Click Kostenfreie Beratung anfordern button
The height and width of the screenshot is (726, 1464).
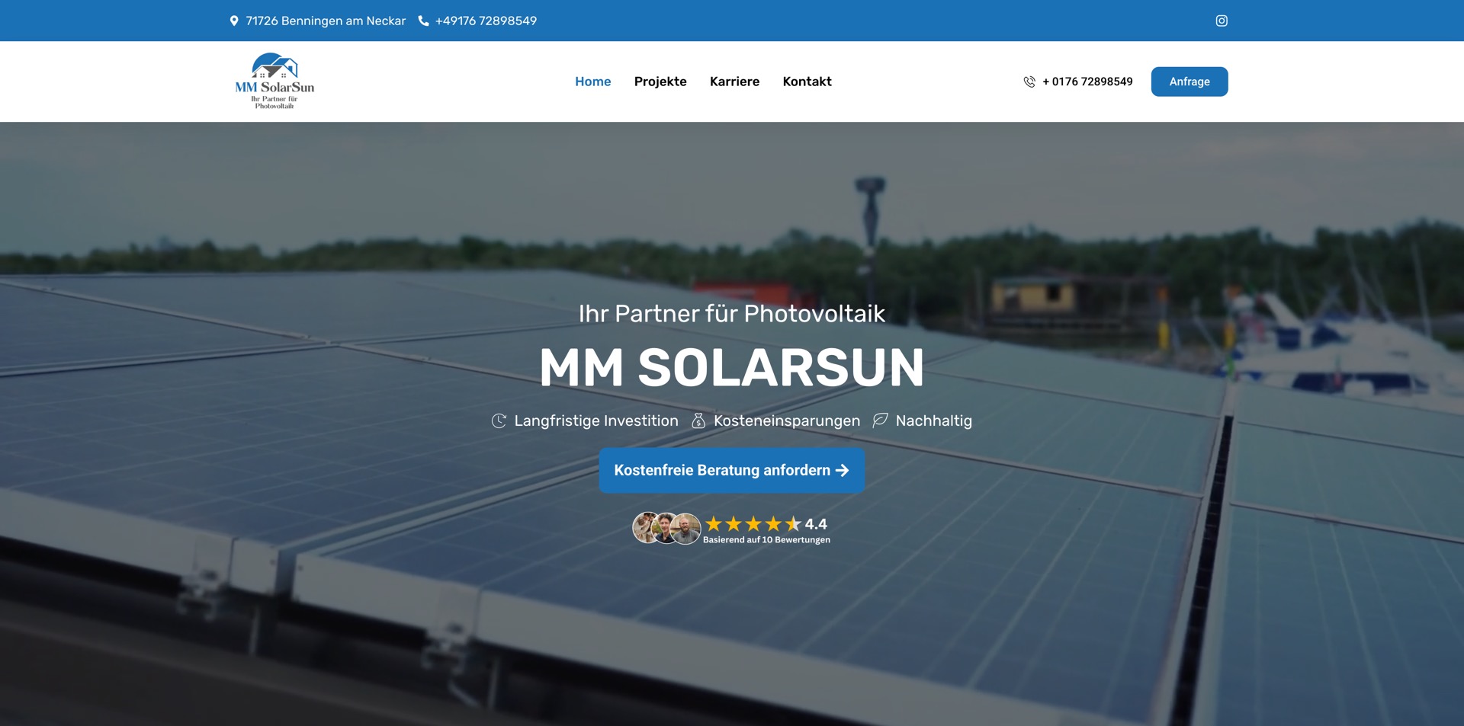click(x=721, y=471)
